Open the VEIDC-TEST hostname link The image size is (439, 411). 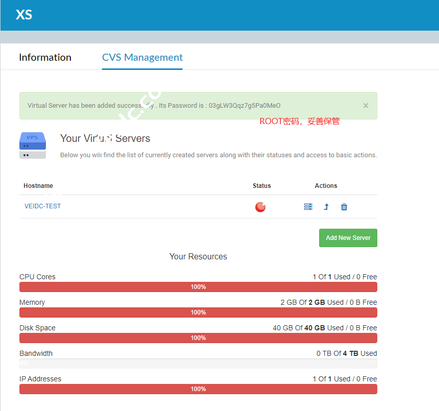(43, 206)
